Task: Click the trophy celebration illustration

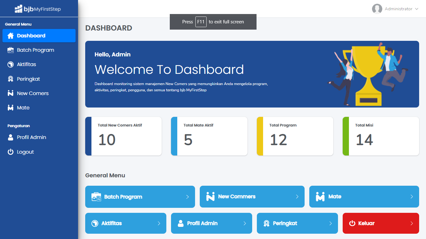Action: (x=368, y=74)
